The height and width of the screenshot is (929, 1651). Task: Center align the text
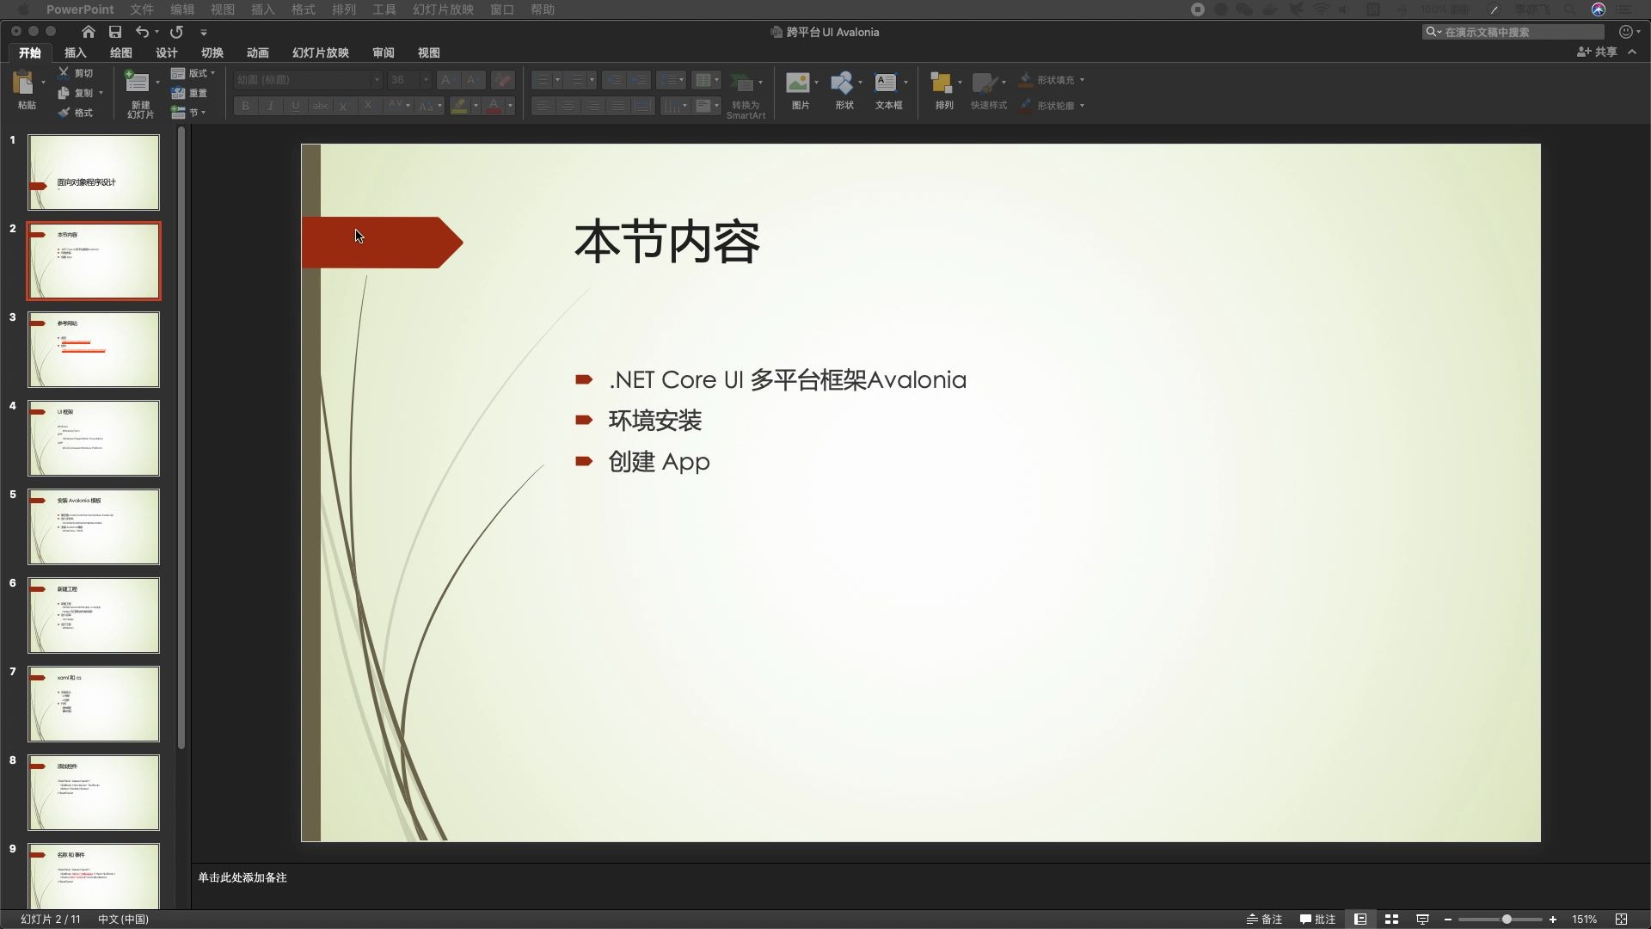click(568, 106)
